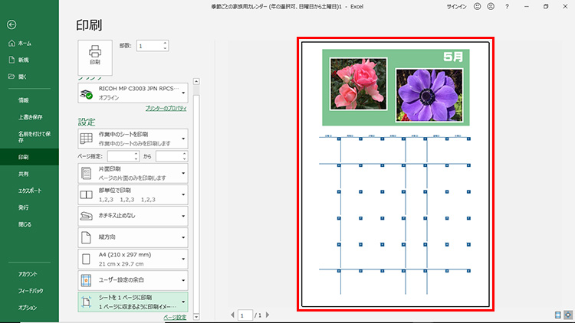Click the サインイン sign-in button
The height and width of the screenshot is (323, 575).
click(x=455, y=7)
